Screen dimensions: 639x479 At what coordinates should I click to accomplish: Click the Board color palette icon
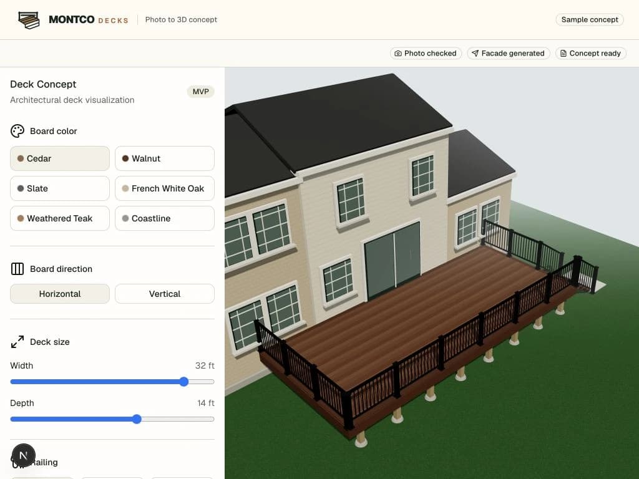click(17, 131)
